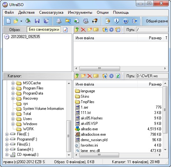Open gear settings in catalog pane toolbar
The image size is (171, 167).
tap(111, 76)
